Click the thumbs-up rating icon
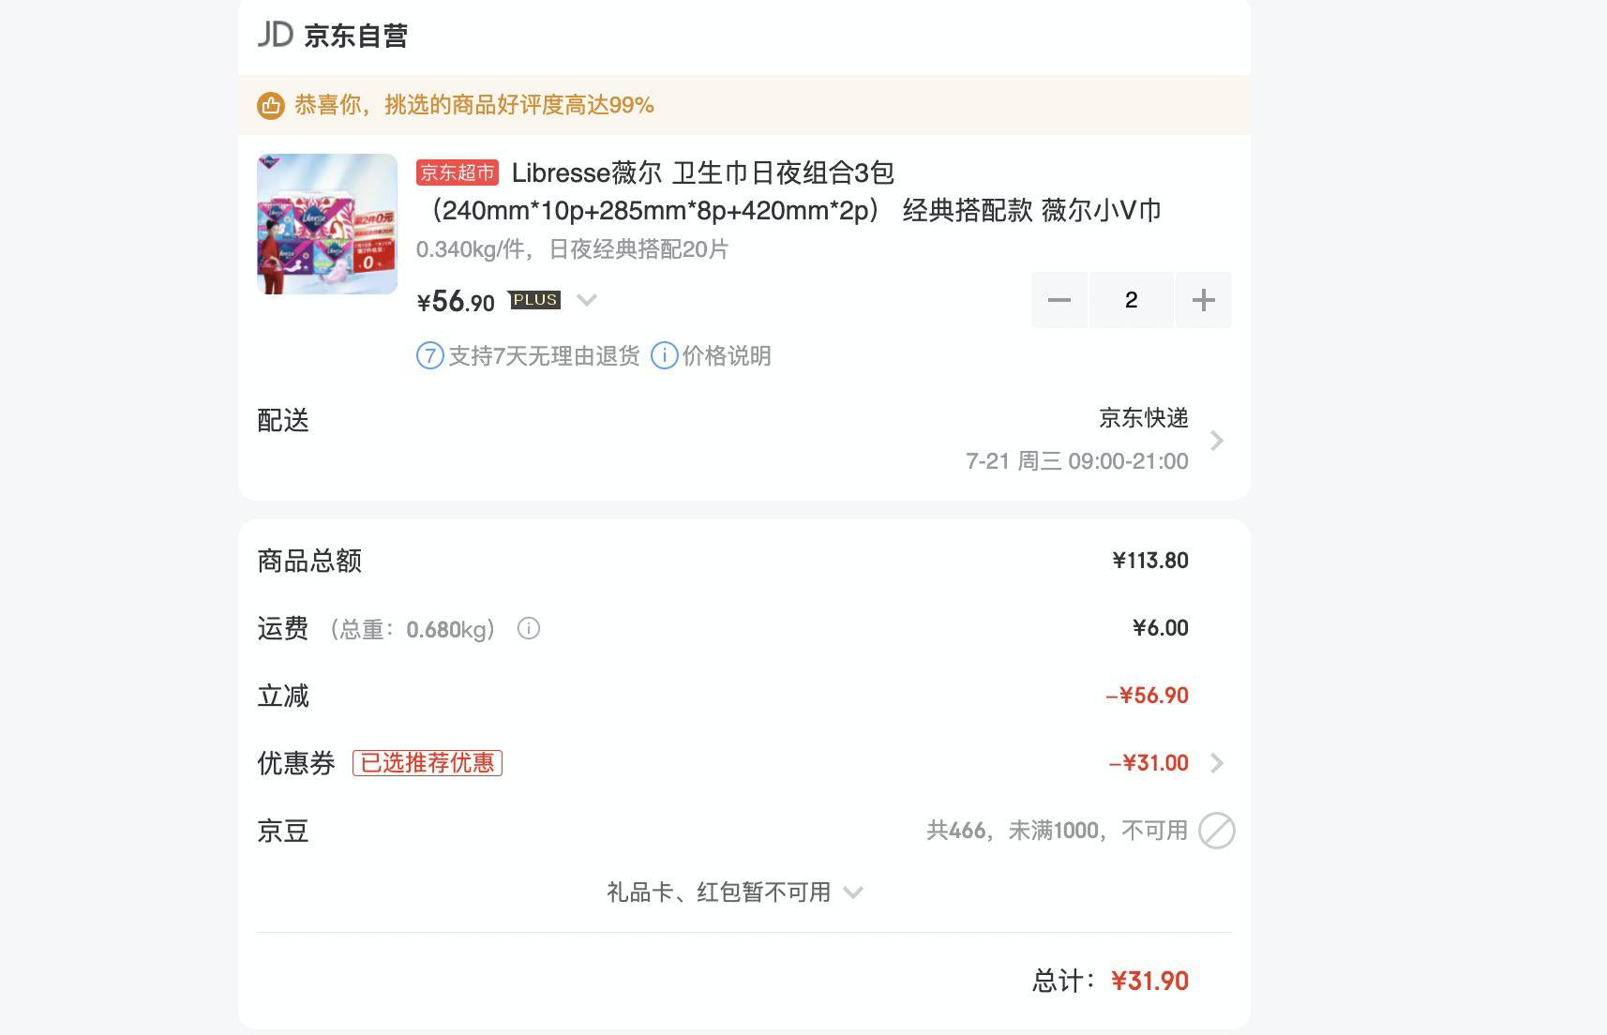This screenshot has width=1607, height=1035. click(271, 105)
